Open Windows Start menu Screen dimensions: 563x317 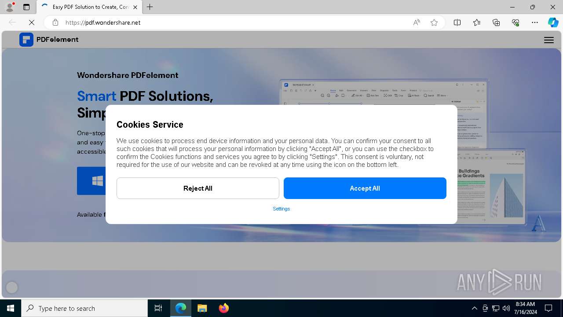[11, 308]
